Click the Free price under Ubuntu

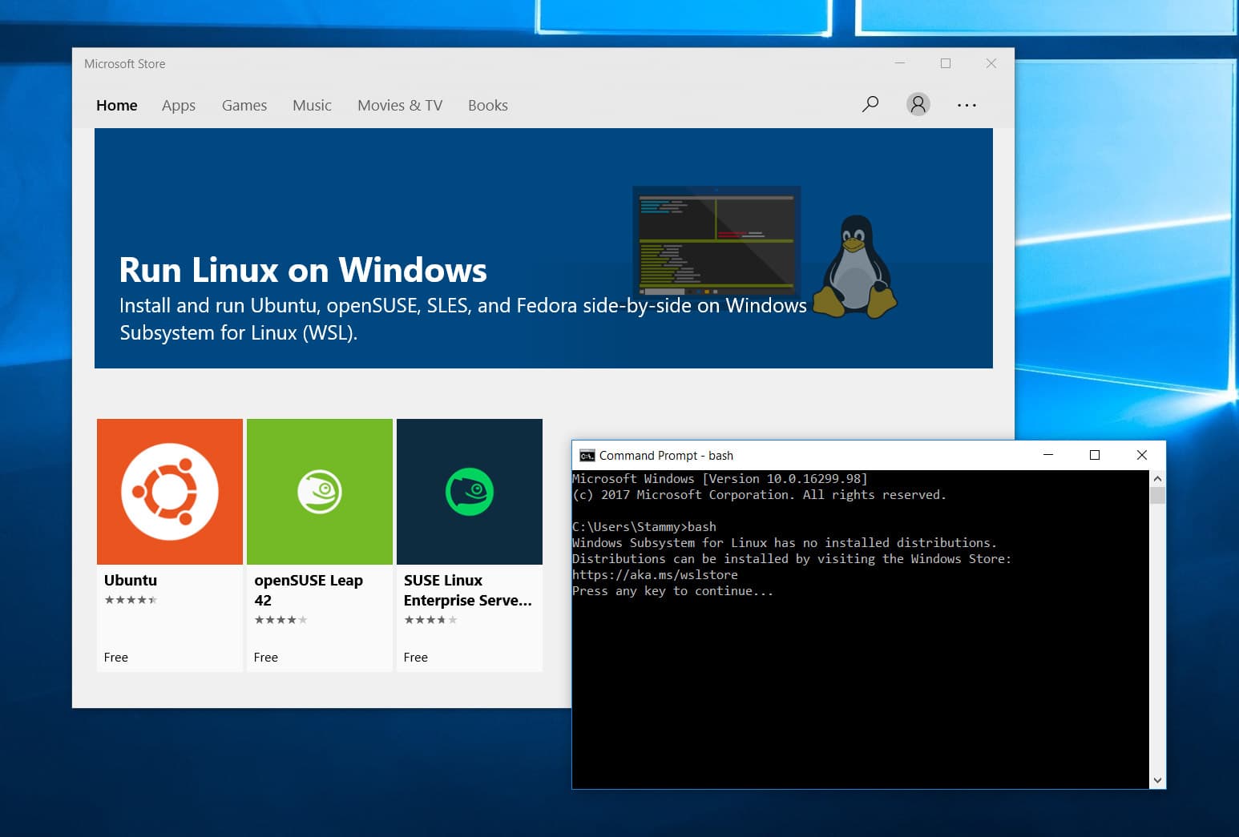(x=116, y=657)
